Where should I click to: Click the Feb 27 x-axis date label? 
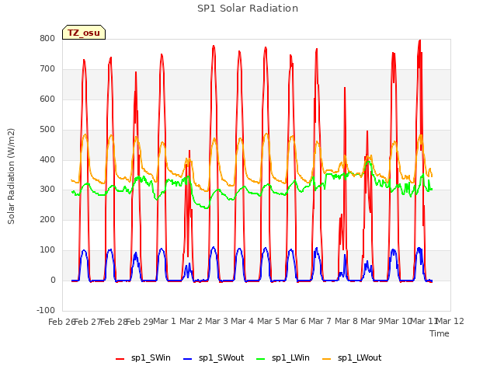(x=88, y=322)
